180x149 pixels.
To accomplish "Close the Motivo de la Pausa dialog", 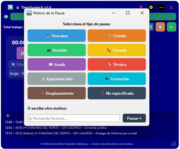I will coord(142,13).
